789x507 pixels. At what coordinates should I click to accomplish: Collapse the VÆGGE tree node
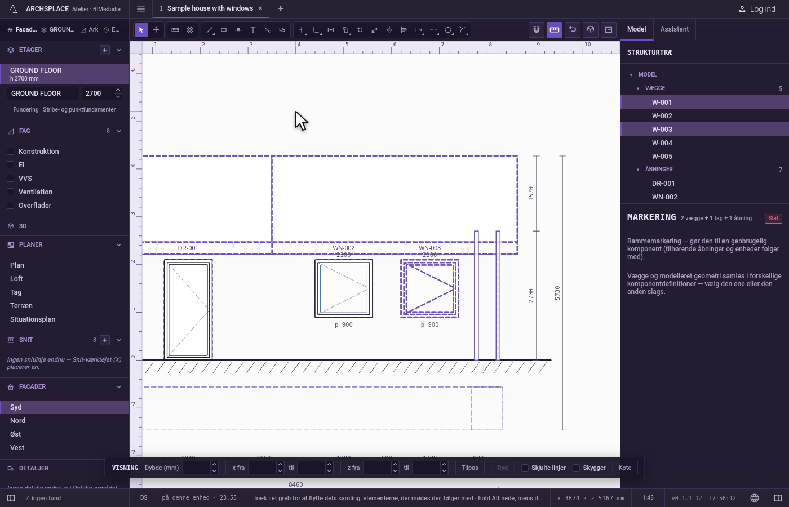638,88
